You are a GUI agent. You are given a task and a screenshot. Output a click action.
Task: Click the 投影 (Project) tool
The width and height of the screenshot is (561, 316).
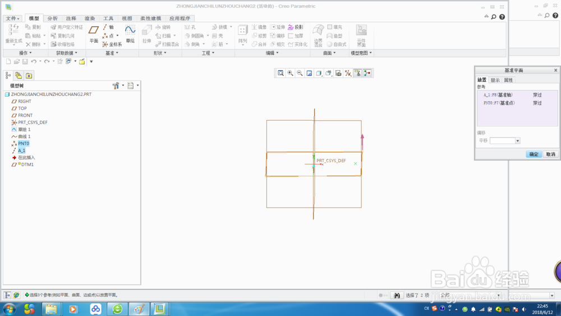point(296,27)
